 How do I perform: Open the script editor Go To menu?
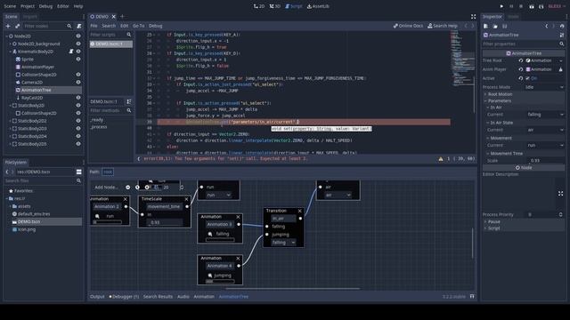click(139, 26)
